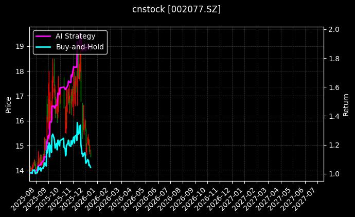Click the 17 tick on Price axis

click(x=20, y=96)
